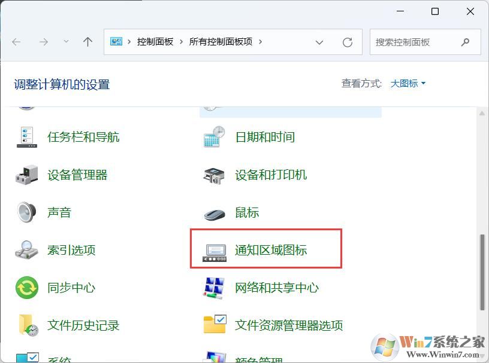489x363 pixels.
Task: Navigate to 控制面板 in the breadcrumb
Action: [x=155, y=42]
